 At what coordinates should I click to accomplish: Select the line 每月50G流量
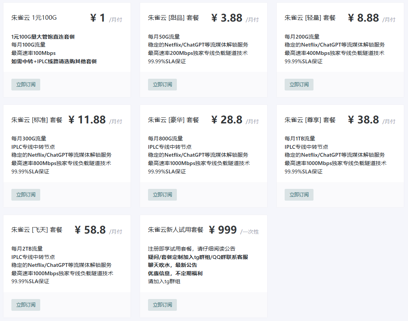point(164,37)
